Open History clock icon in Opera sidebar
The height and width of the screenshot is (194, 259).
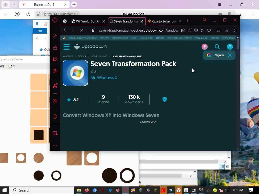[55, 117]
